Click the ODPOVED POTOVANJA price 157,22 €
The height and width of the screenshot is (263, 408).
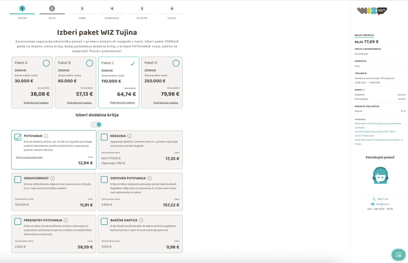[x=171, y=205]
